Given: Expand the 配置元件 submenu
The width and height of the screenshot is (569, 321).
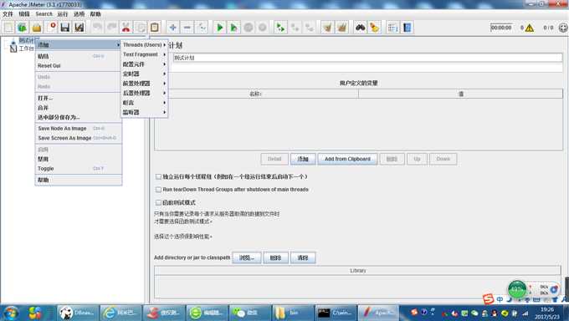Looking at the screenshot, I should click(144, 64).
